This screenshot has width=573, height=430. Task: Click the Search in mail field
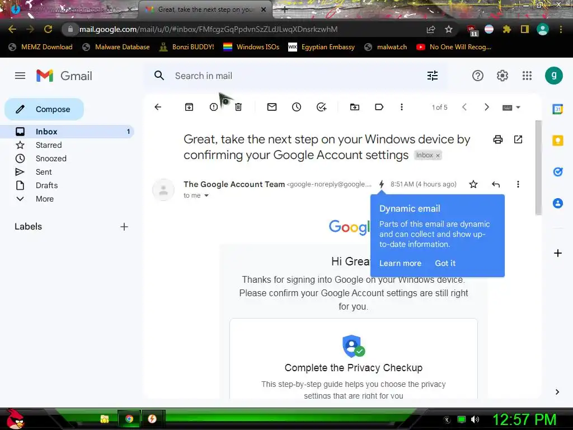click(x=295, y=76)
